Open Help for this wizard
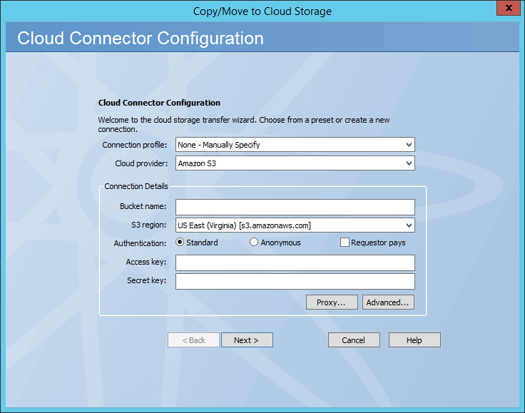The image size is (525, 413). click(x=414, y=340)
